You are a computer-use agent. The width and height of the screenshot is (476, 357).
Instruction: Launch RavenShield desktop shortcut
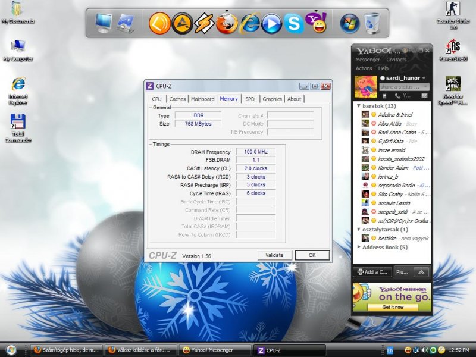point(453,51)
